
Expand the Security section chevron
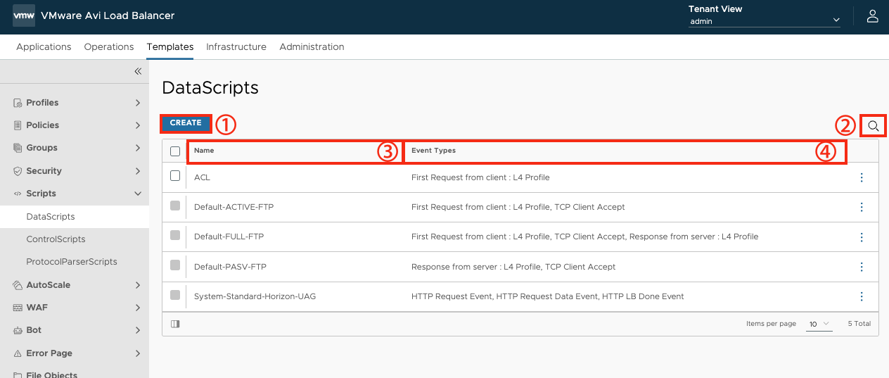pos(138,171)
